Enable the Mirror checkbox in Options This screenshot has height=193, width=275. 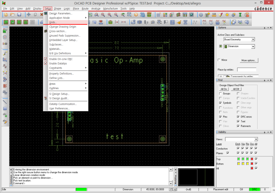coord(219,60)
